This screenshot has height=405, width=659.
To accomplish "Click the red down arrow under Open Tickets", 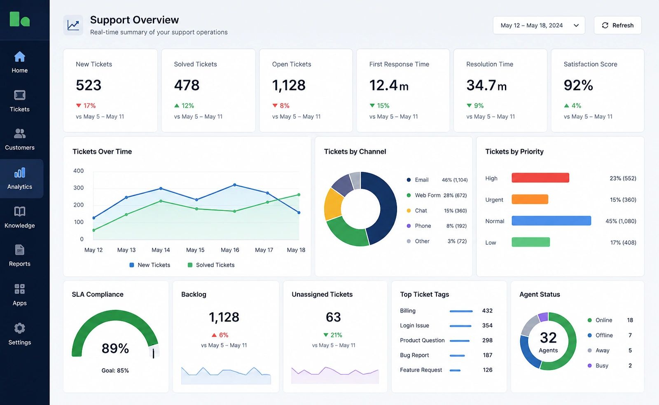I will [275, 105].
